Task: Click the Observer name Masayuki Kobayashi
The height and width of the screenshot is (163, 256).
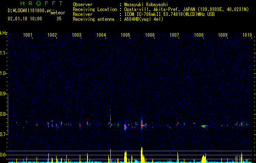Action: click(x=146, y=5)
